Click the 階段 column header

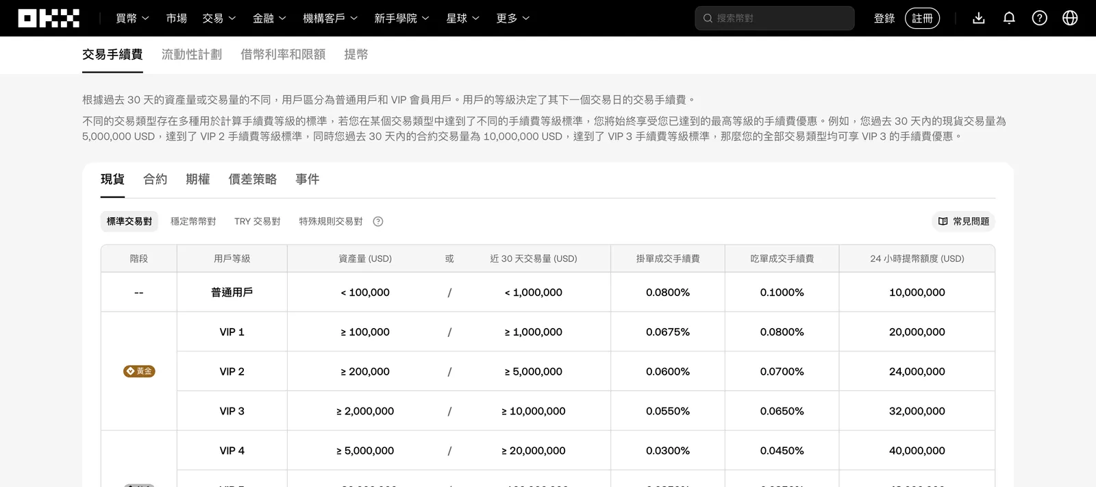point(139,259)
